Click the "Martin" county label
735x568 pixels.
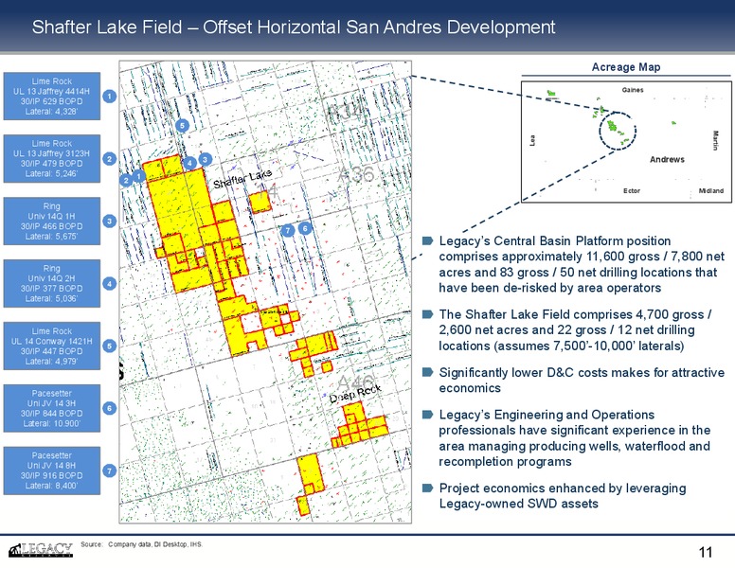pos(715,141)
